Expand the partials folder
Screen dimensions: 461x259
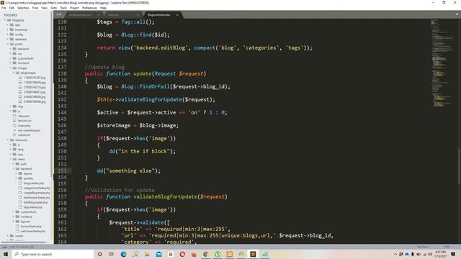[17, 178]
